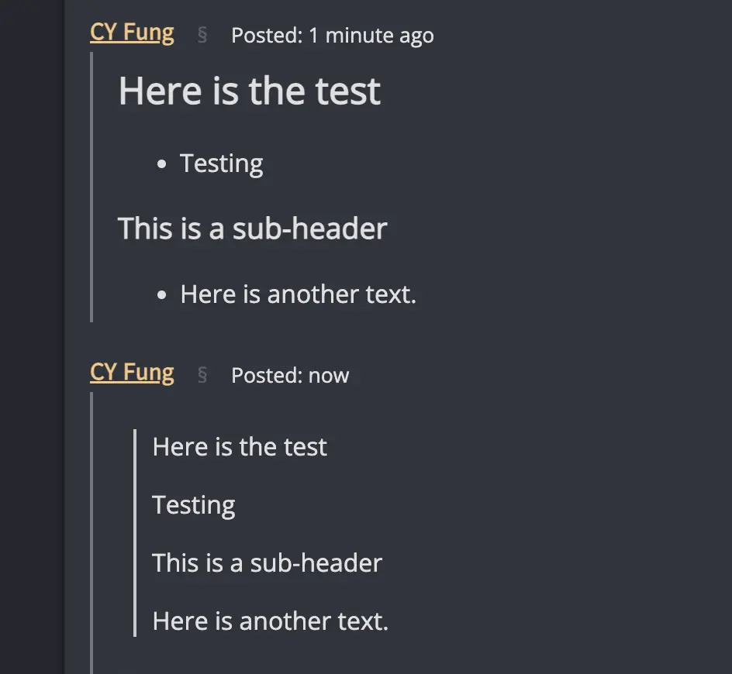Viewport: 732px width, 674px height.
Task: Click the quoted "Testing" line without a bullet
Action: coord(193,505)
